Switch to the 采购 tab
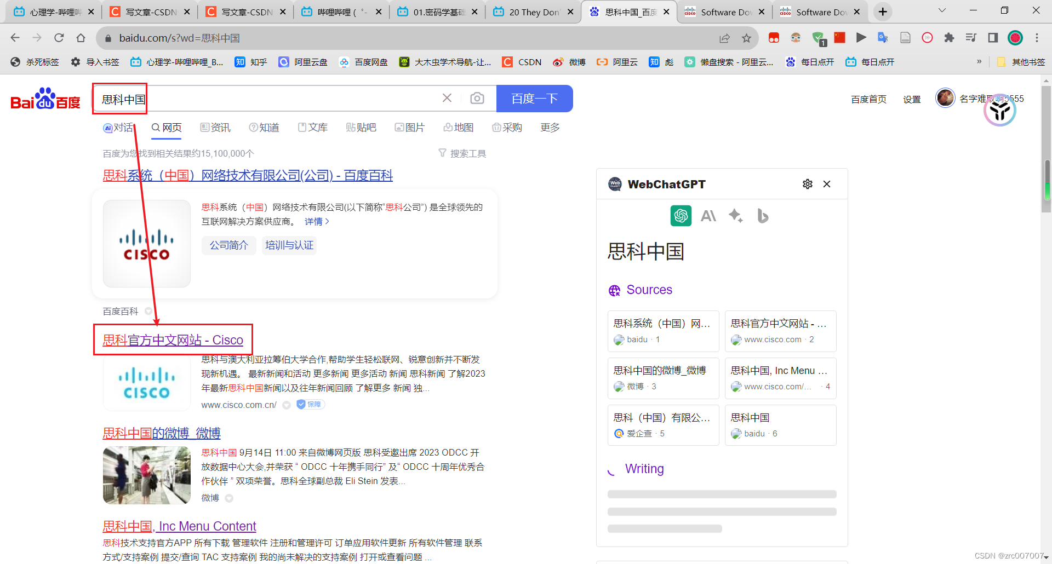The width and height of the screenshot is (1052, 564). coord(507,128)
